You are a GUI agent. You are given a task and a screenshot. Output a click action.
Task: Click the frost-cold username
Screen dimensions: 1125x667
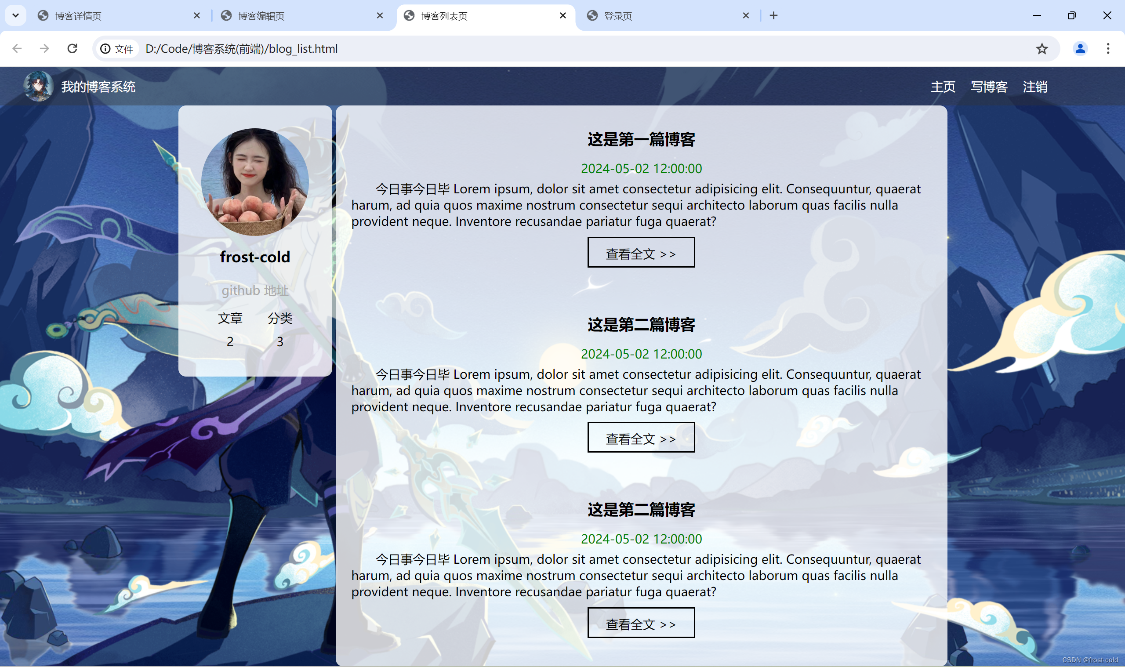[x=255, y=257]
